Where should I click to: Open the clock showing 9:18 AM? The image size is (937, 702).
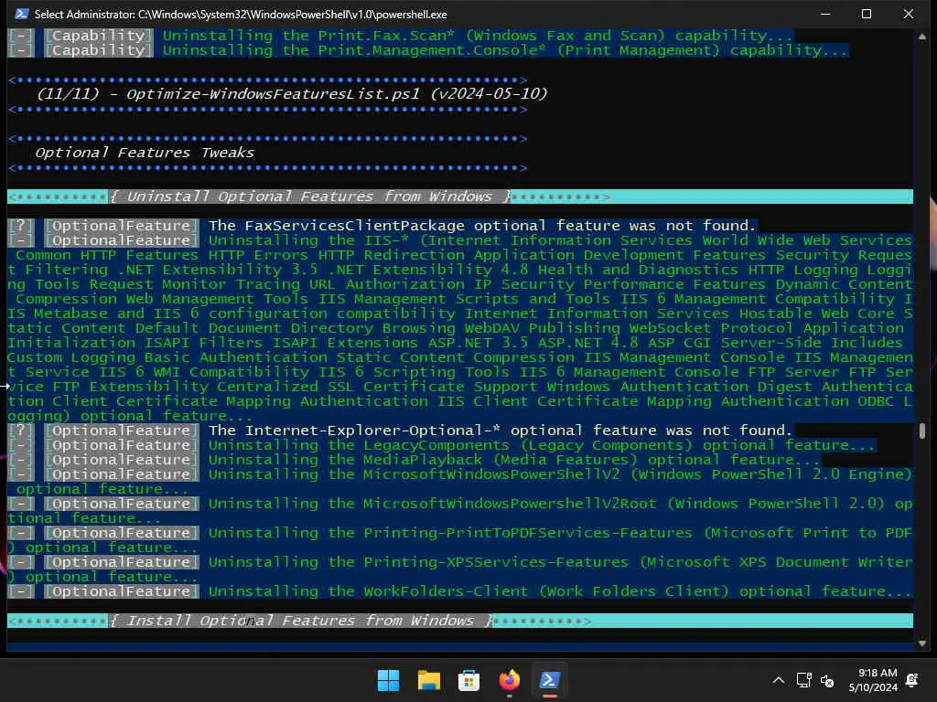point(873,680)
